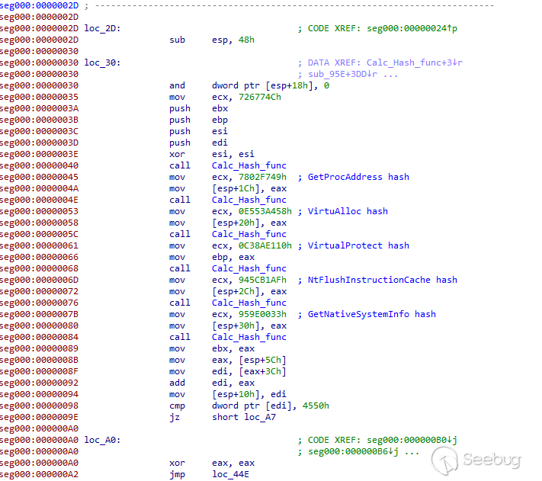Click the NtFlushInstructionCache hash comment
Screen dimensions: 542x481
pyautogui.click(x=383, y=280)
